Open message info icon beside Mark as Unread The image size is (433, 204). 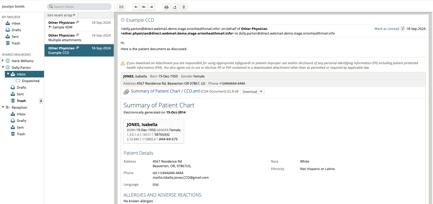click(403, 29)
